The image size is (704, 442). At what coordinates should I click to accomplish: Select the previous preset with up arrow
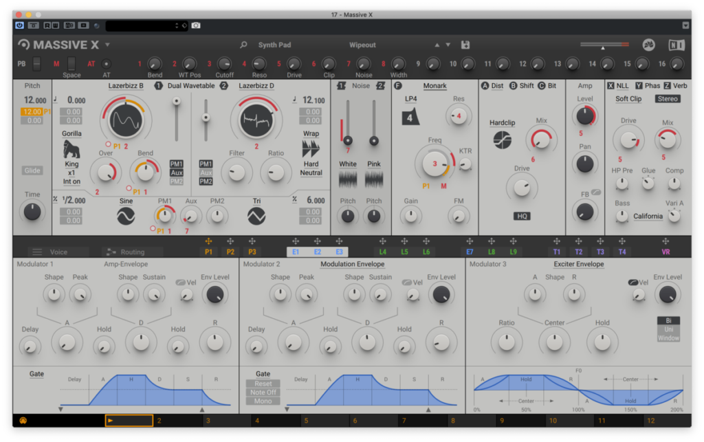437,45
